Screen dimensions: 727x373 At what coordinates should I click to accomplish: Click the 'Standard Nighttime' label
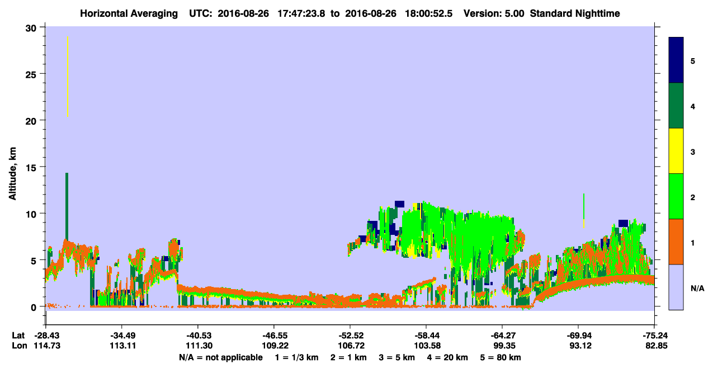(x=575, y=13)
